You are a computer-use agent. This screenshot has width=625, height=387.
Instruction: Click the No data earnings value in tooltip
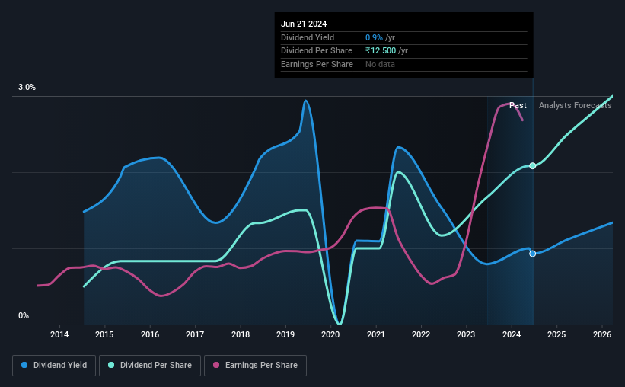click(381, 64)
